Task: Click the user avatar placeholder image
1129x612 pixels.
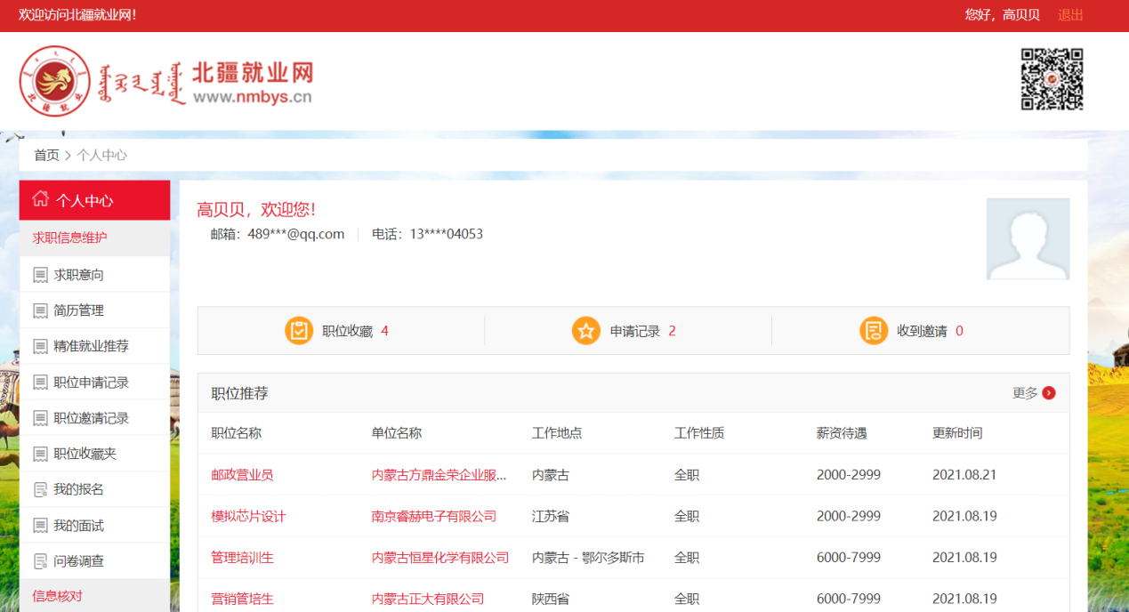Action: point(1028,238)
